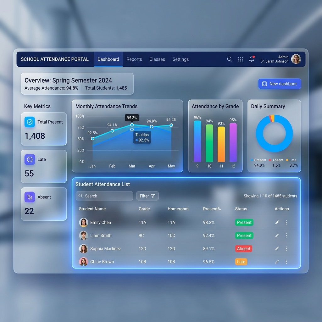Click the Grade 11 yellow-orange bar
The image size is (322, 322).
click(x=221, y=144)
